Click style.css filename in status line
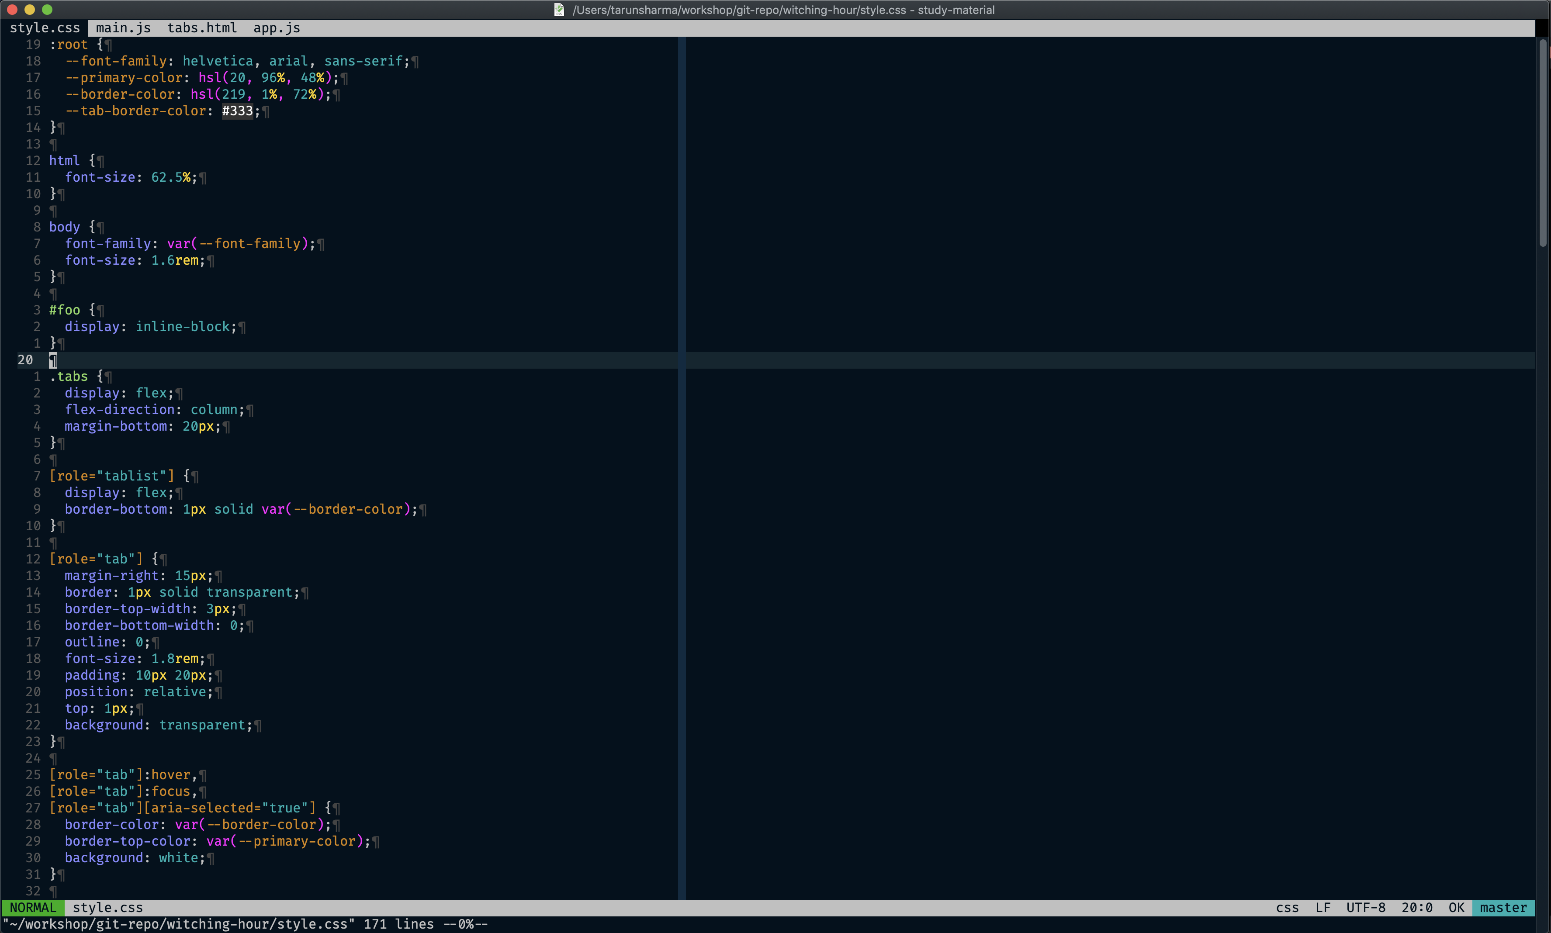The image size is (1551, 933). coord(107,907)
